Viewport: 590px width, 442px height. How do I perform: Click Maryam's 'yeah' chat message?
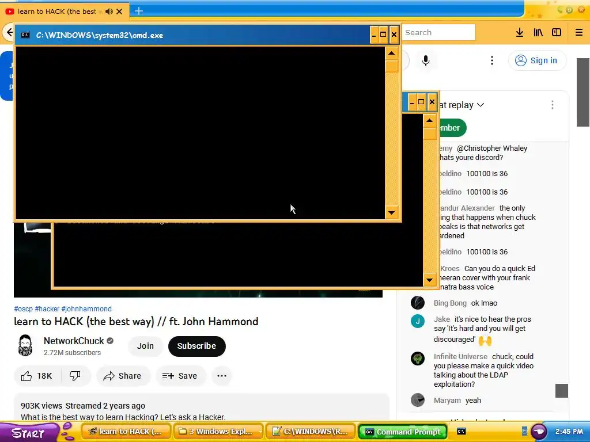(473, 401)
